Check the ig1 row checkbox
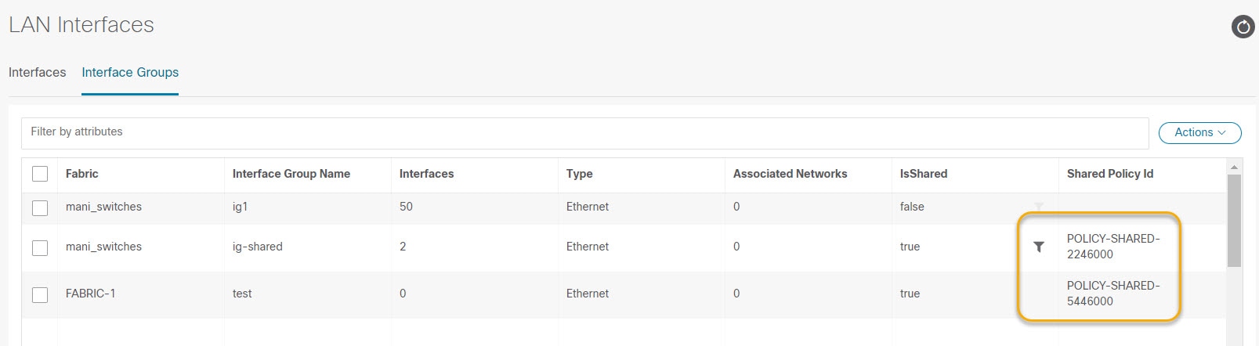 [40, 207]
